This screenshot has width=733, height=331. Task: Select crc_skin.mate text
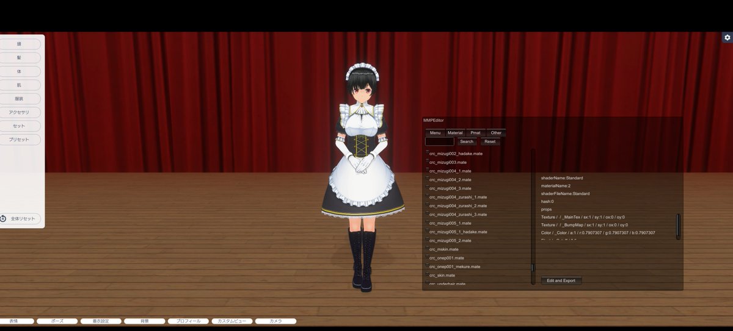pos(442,276)
